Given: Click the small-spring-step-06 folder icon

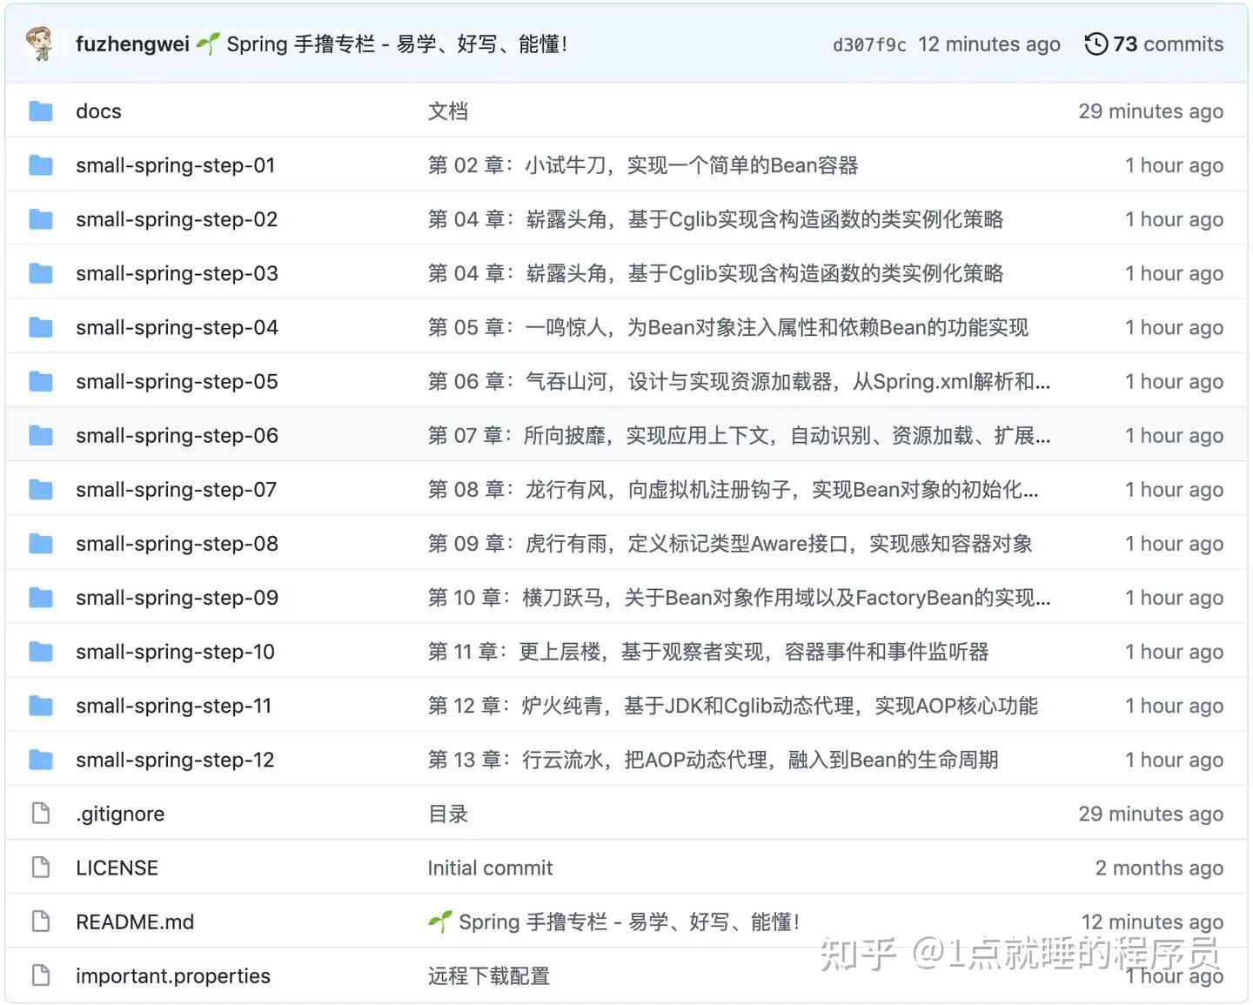Looking at the screenshot, I should tap(41, 435).
